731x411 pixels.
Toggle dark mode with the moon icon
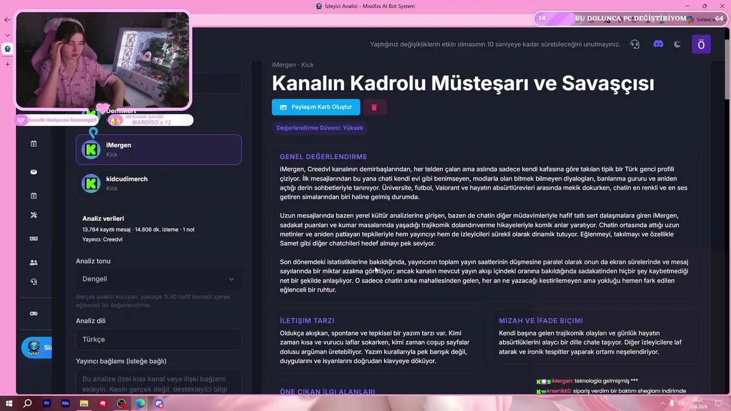[677, 44]
